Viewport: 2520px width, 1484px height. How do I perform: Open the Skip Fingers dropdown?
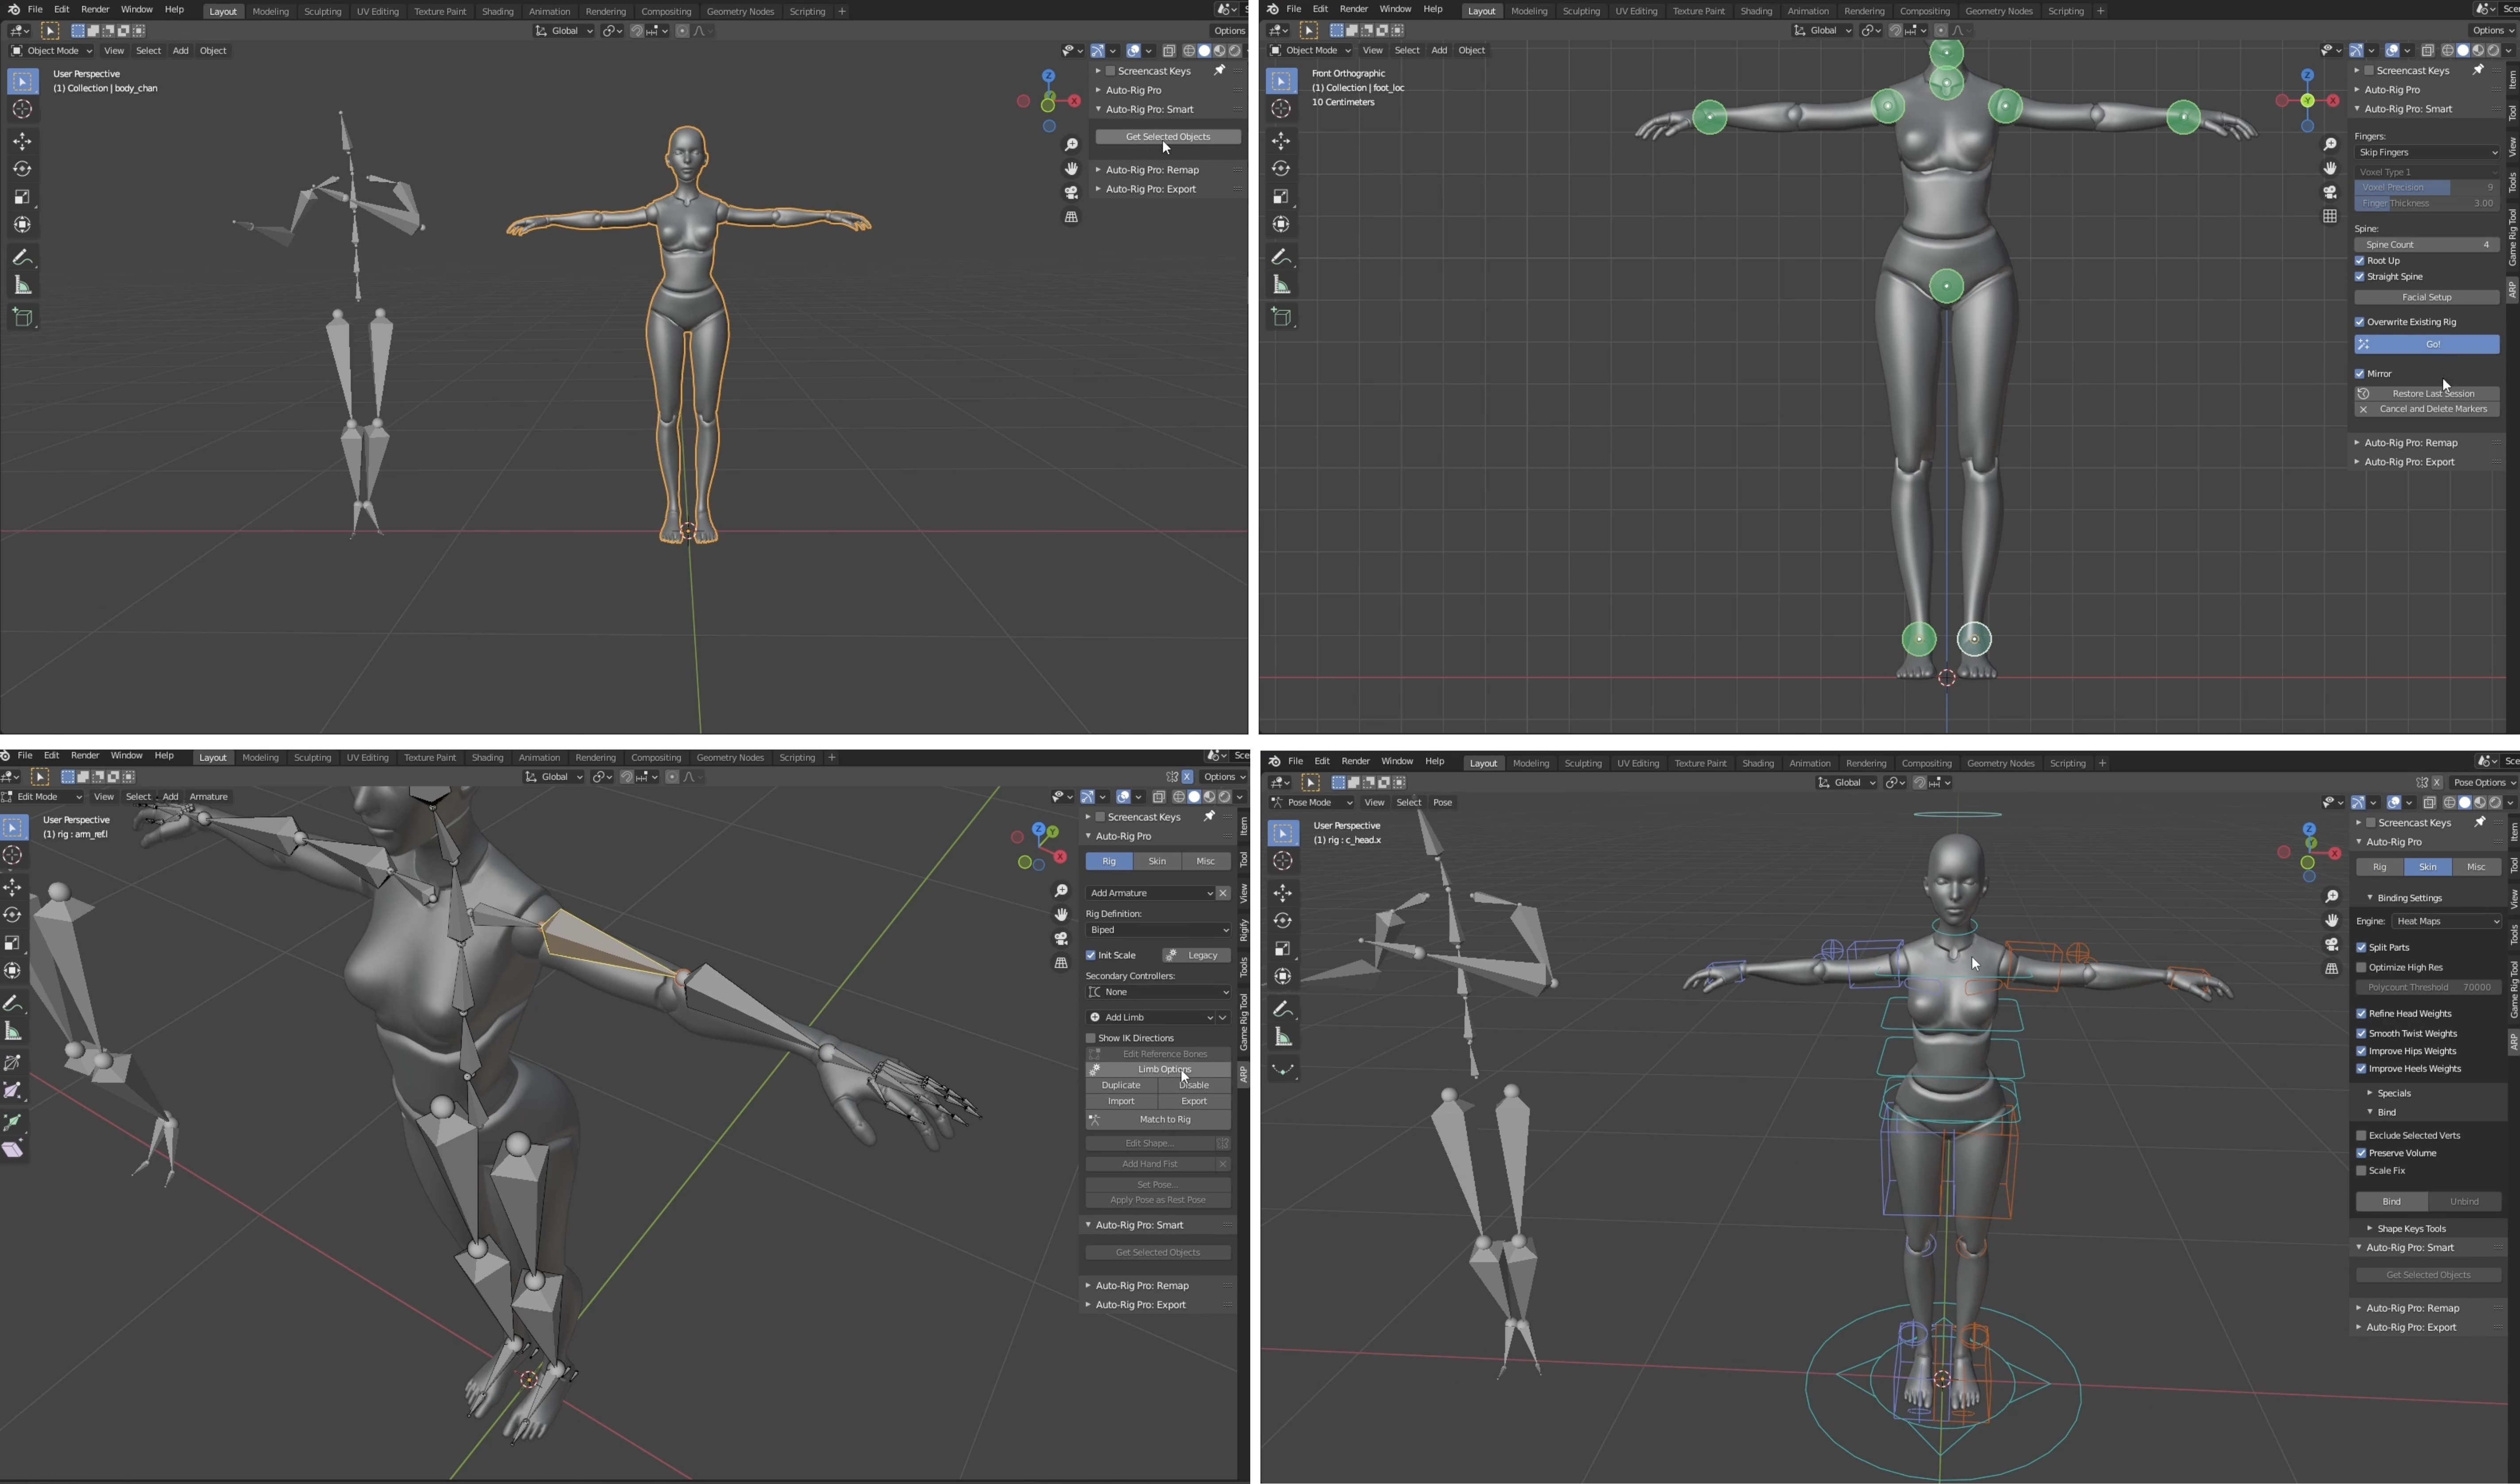2427,152
